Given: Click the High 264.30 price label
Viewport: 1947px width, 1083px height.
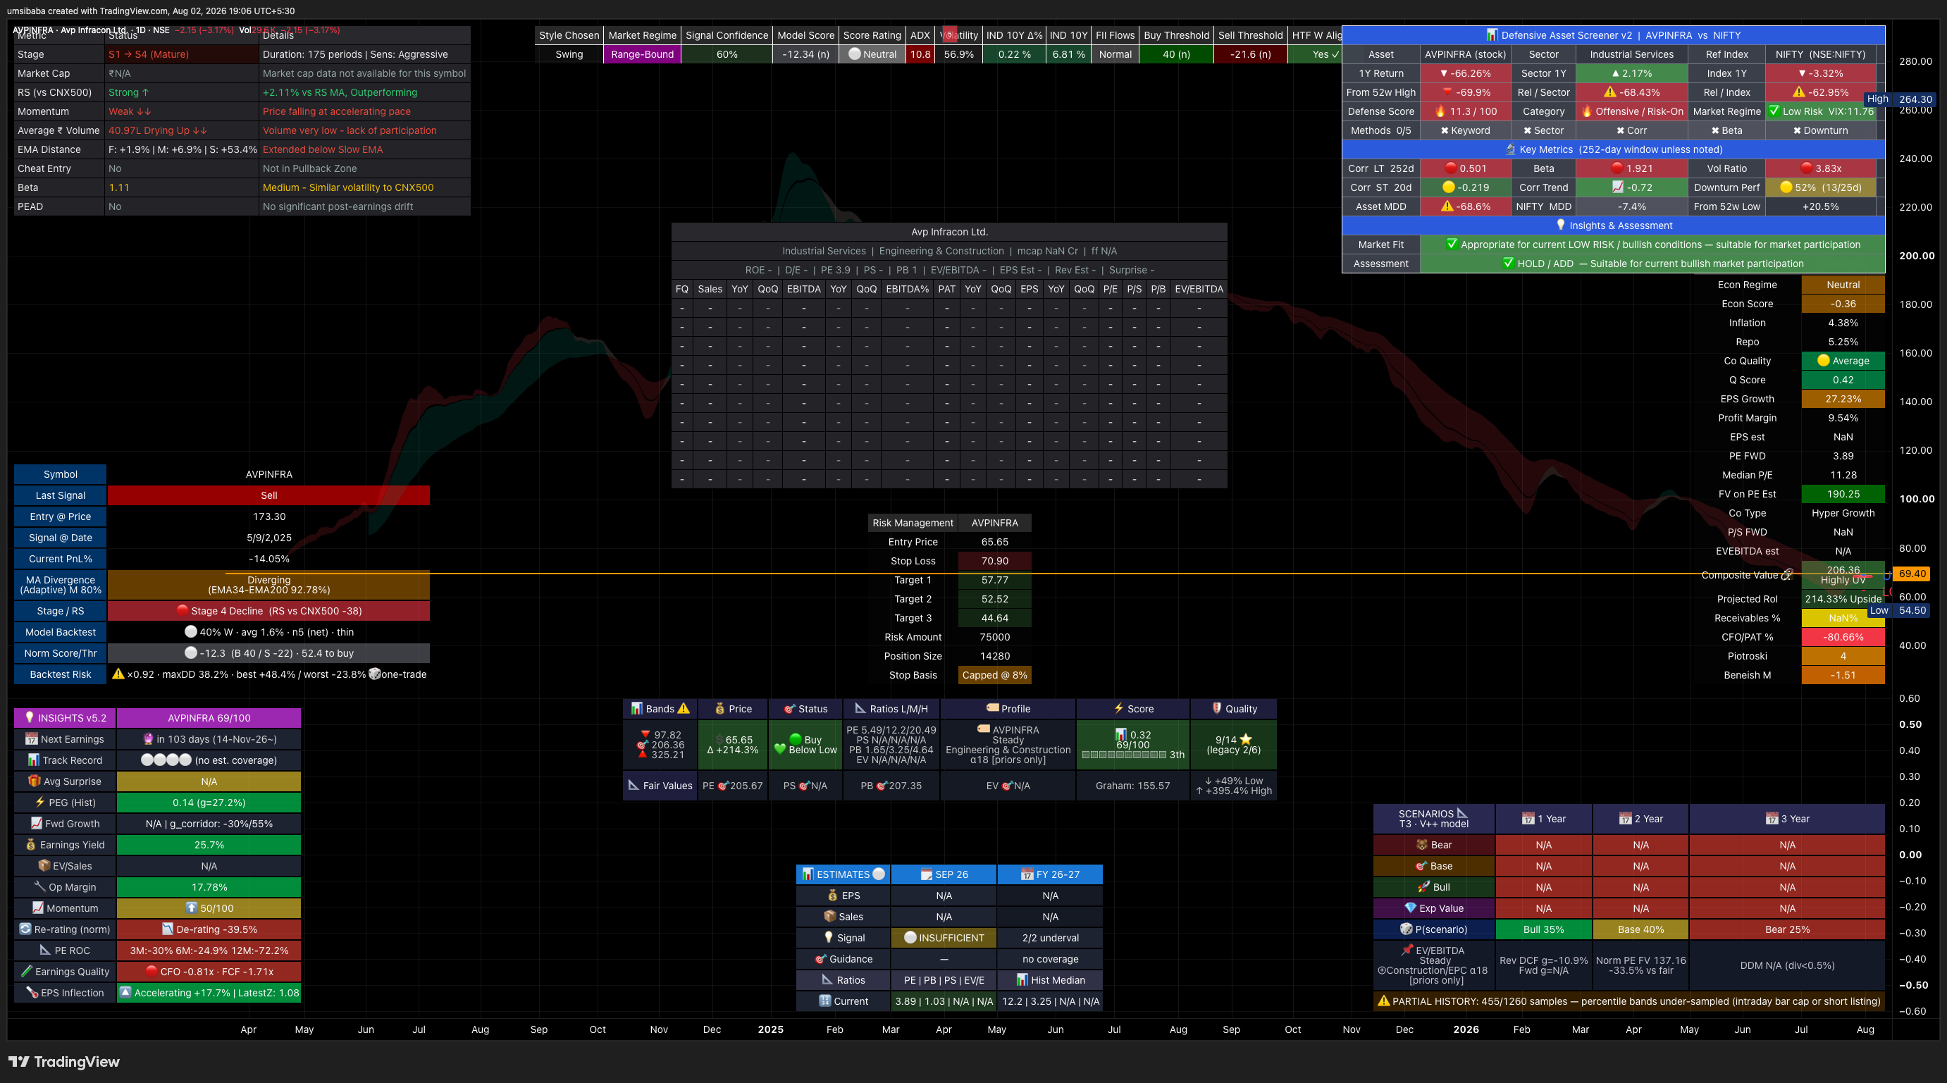Looking at the screenshot, I should click(x=1898, y=99).
